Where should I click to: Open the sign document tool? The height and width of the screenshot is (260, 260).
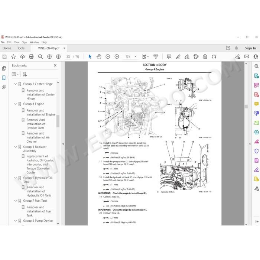coord(187,57)
